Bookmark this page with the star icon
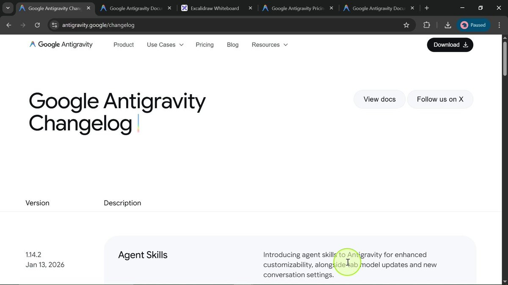508x285 pixels. tap(406, 25)
